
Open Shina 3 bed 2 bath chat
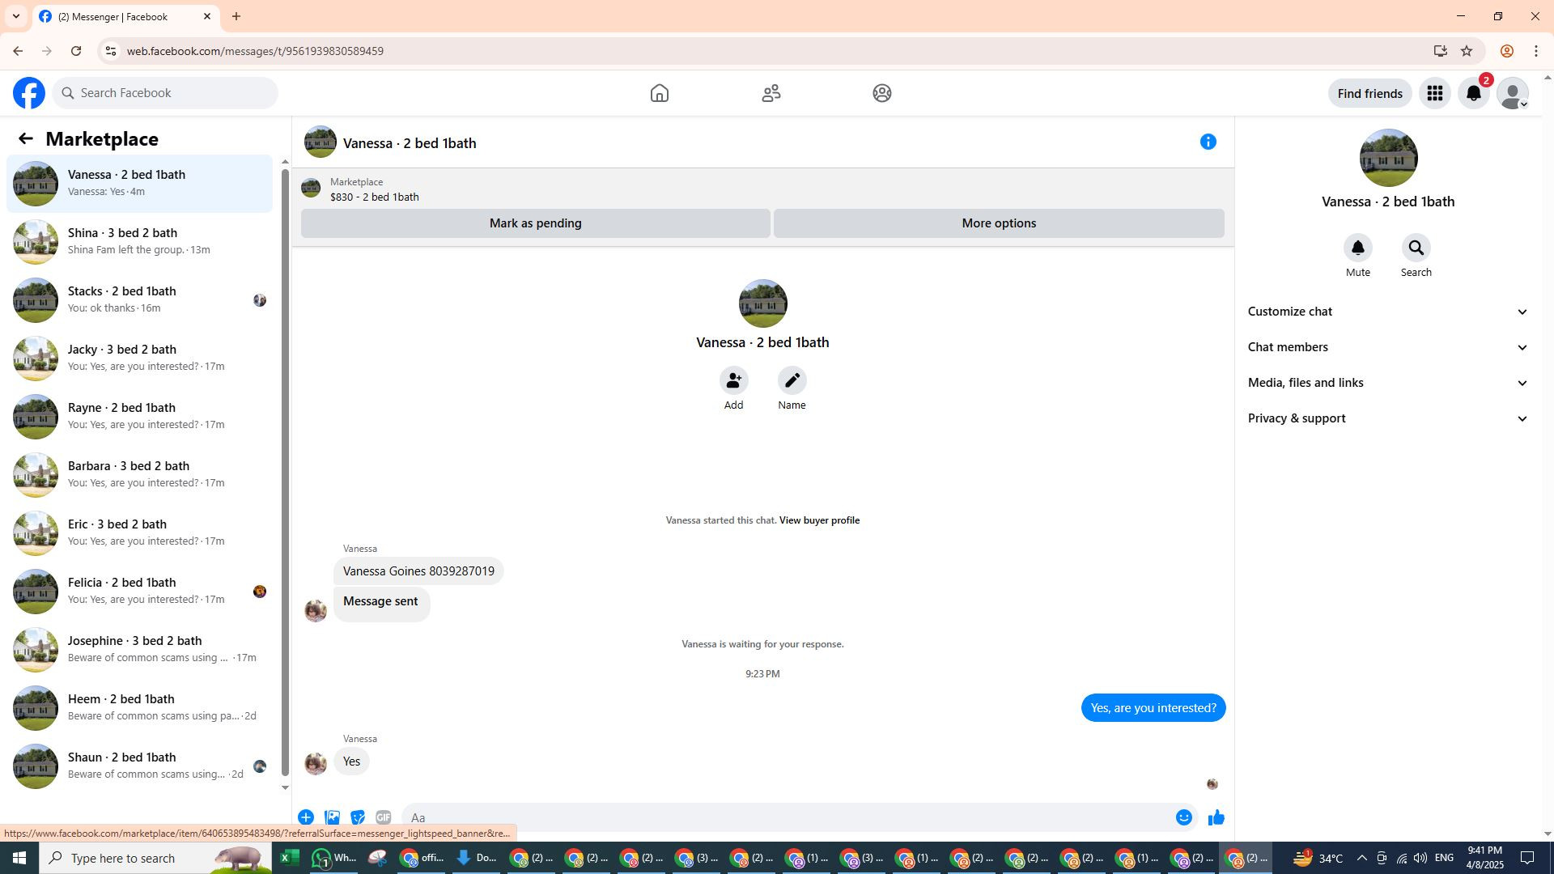point(139,241)
